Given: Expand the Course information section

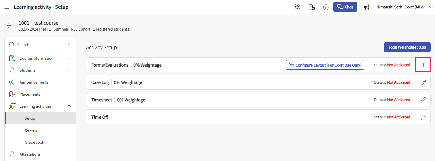Looking at the screenshot, I should tap(69, 58).
